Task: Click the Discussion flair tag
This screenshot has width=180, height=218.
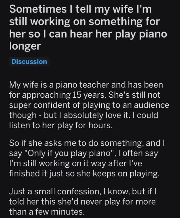Action: tap(29, 61)
